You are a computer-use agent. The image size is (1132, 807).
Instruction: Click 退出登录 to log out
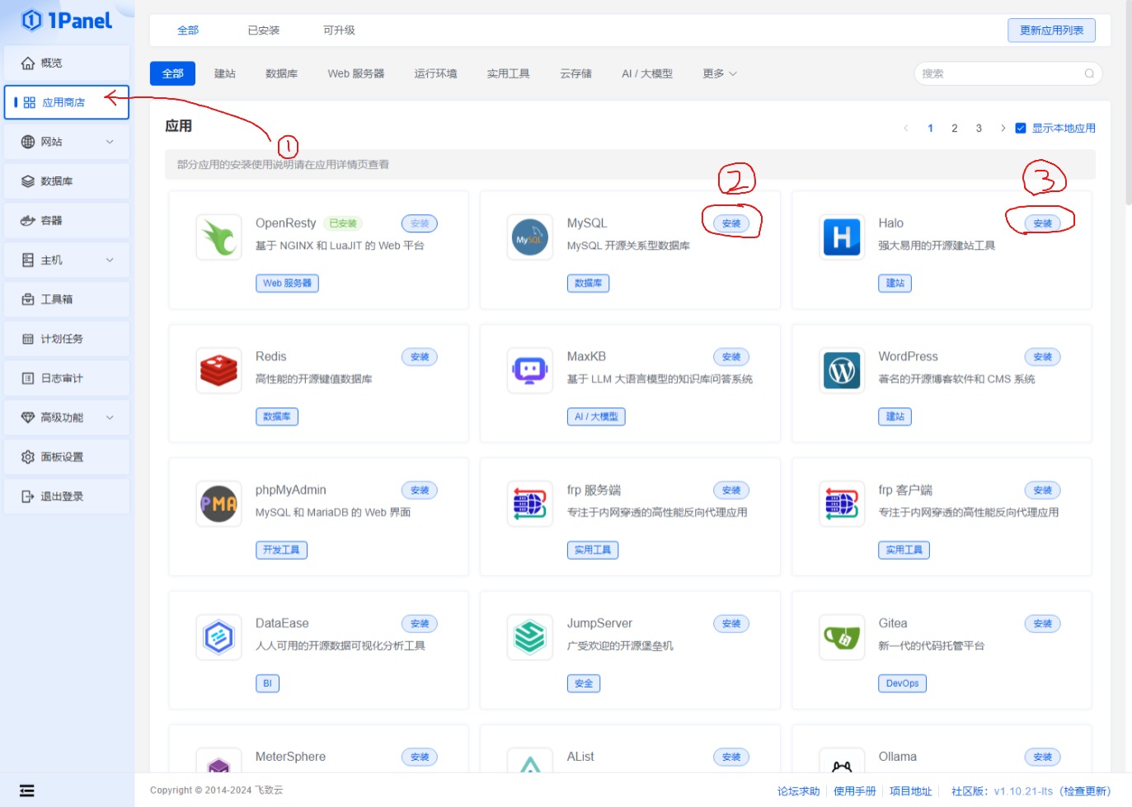67,496
